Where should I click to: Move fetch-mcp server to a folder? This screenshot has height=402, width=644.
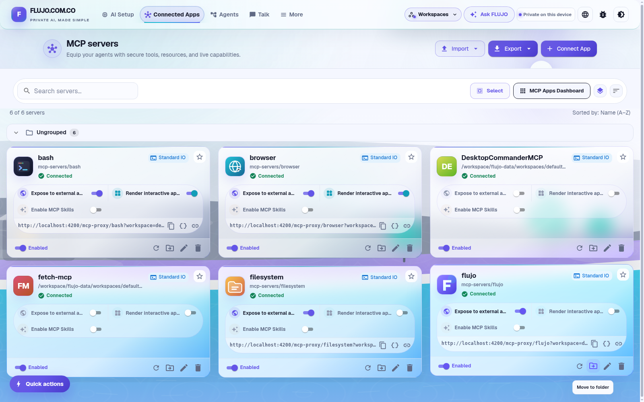coord(170,368)
